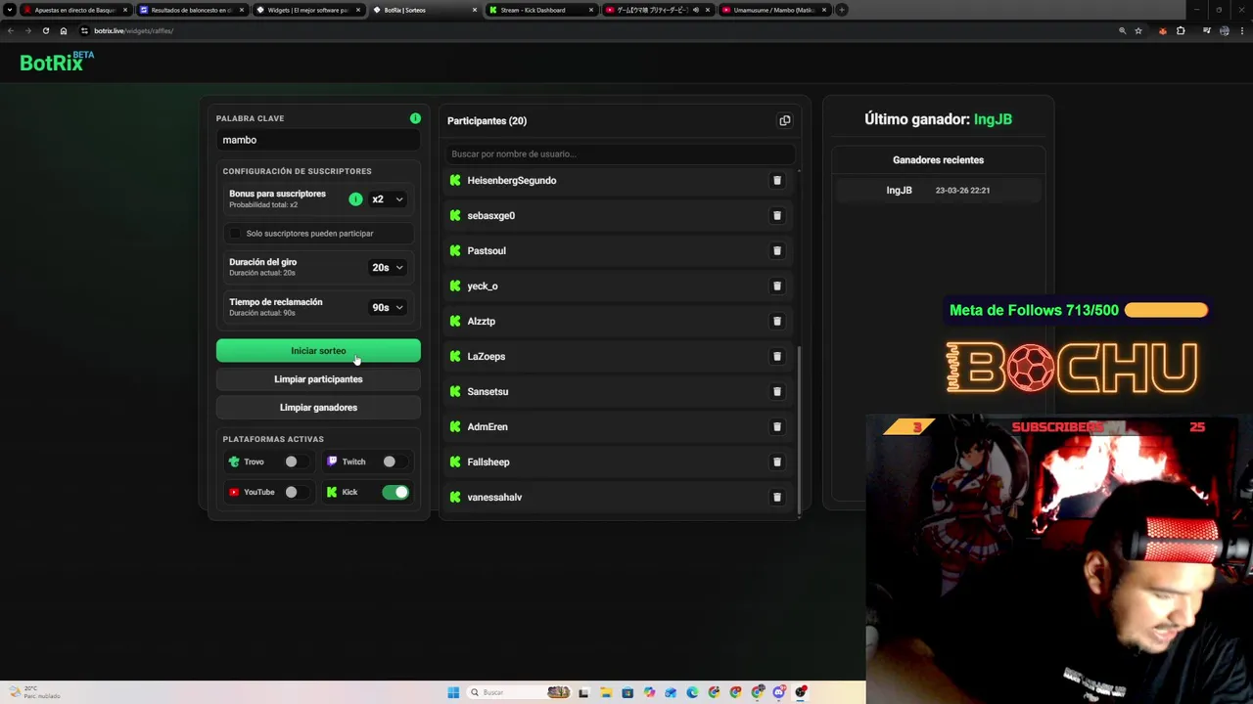The width and height of the screenshot is (1253, 704).
Task: Click Limpiar participantes button
Action: [318, 379]
